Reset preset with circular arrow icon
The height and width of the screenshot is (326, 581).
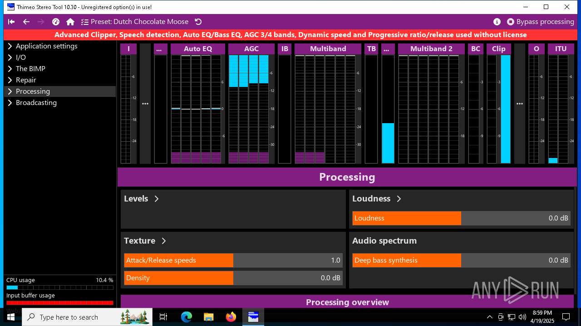(x=198, y=22)
